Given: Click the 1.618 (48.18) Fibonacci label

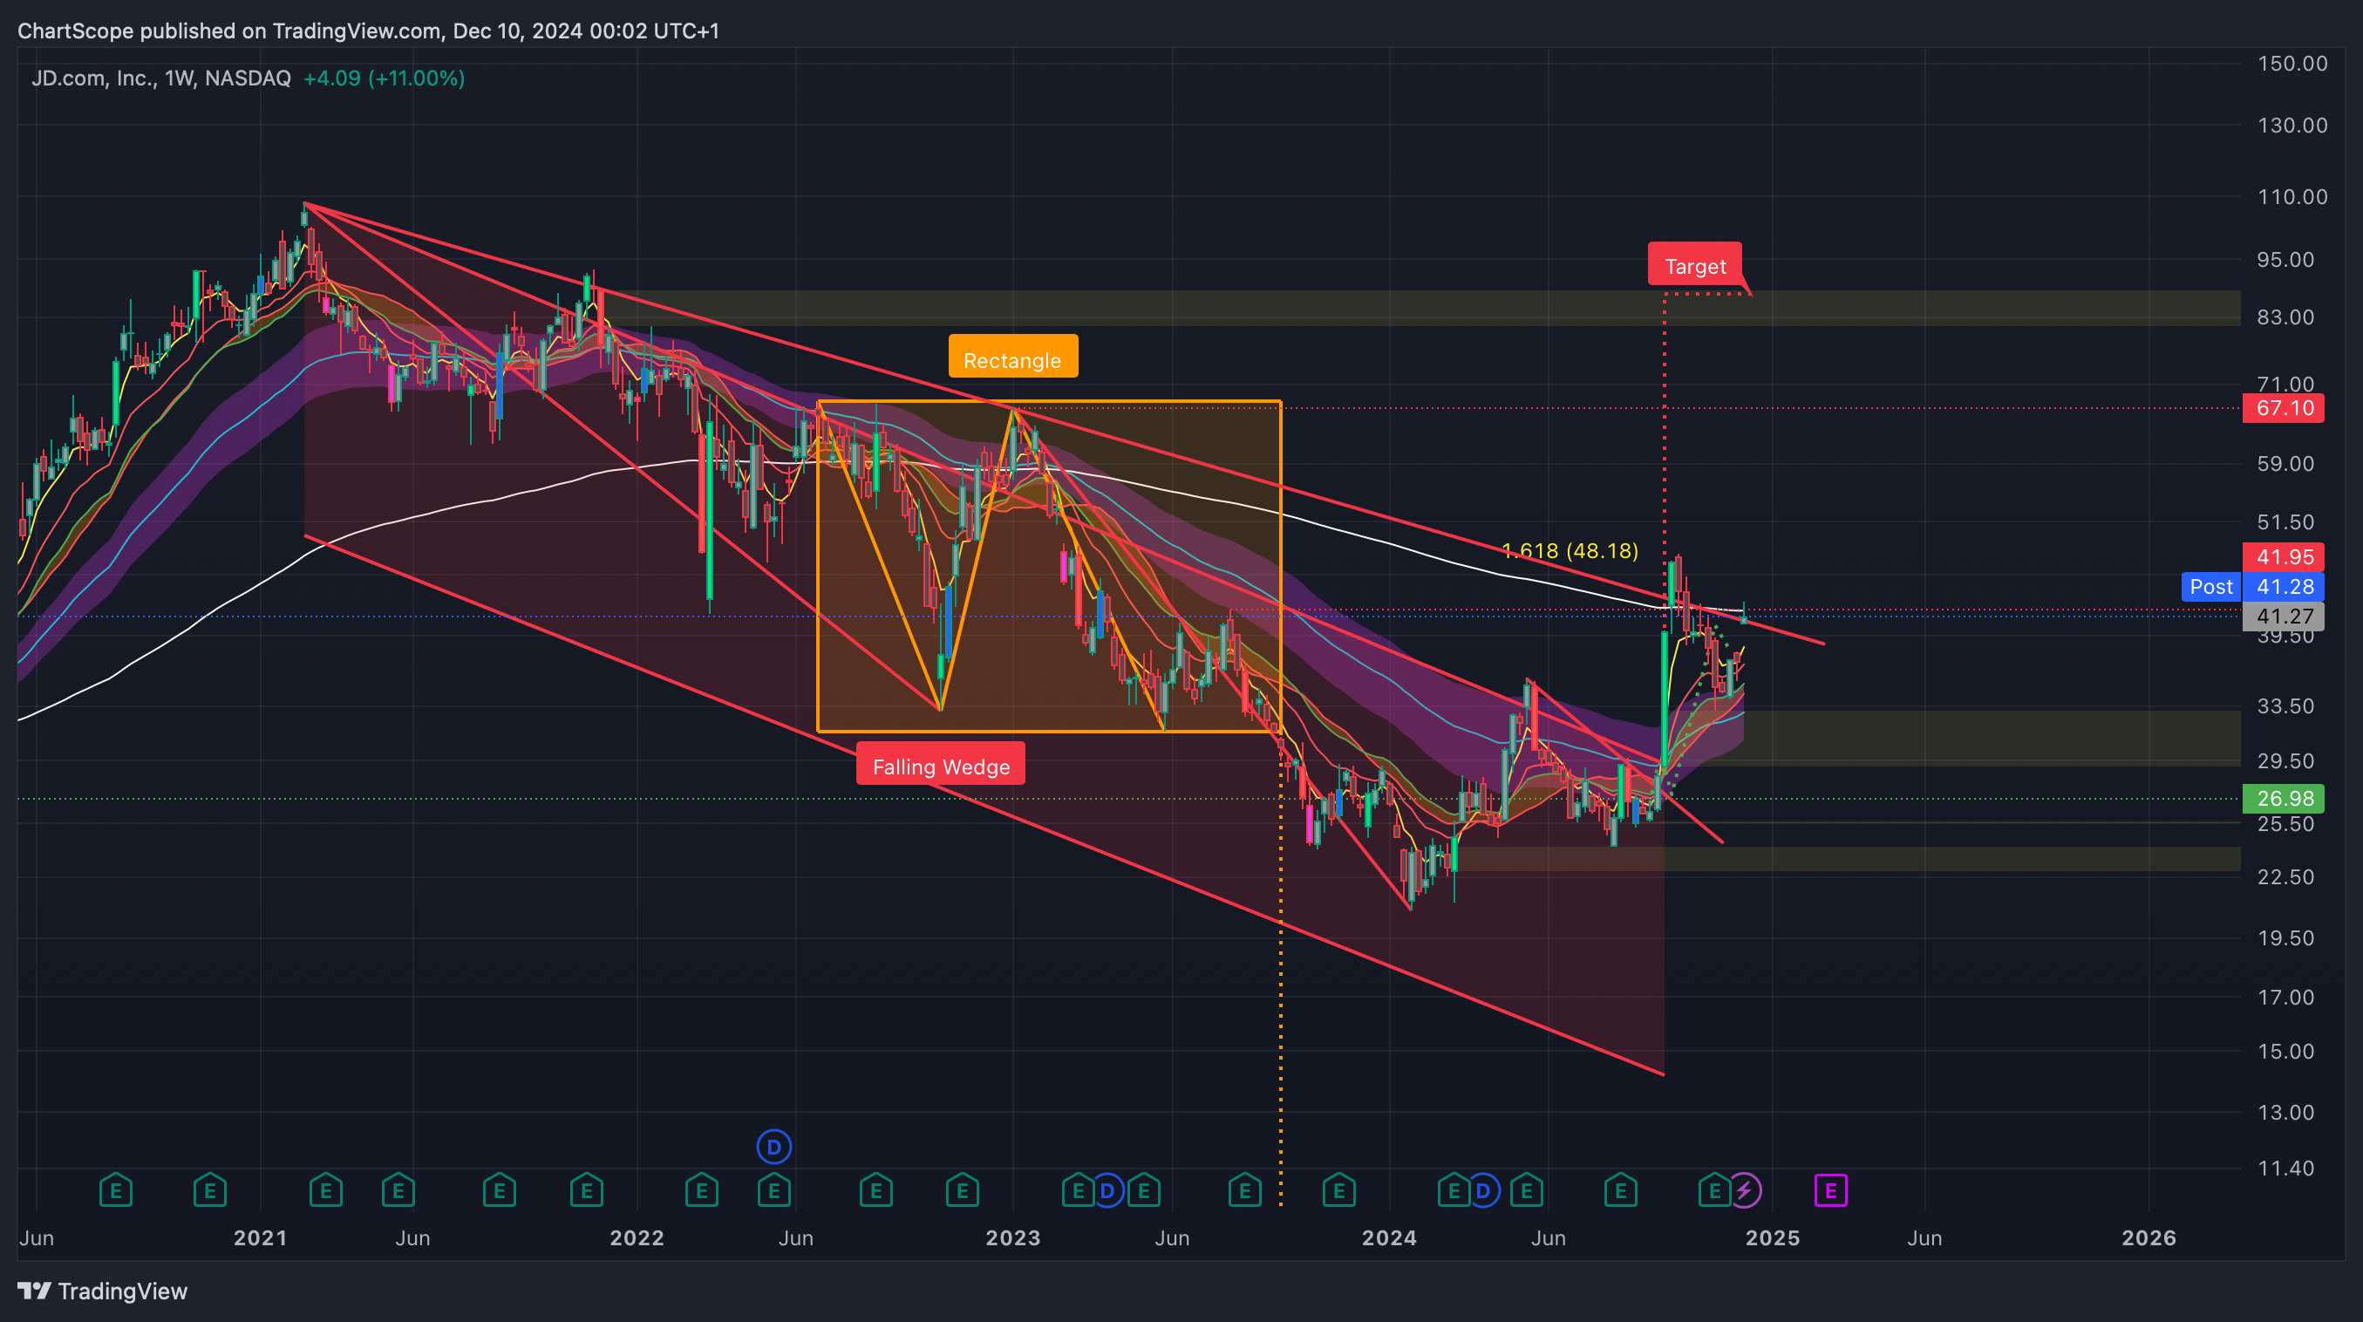Looking at the screenshot, I should click(x=1569, y=550).
